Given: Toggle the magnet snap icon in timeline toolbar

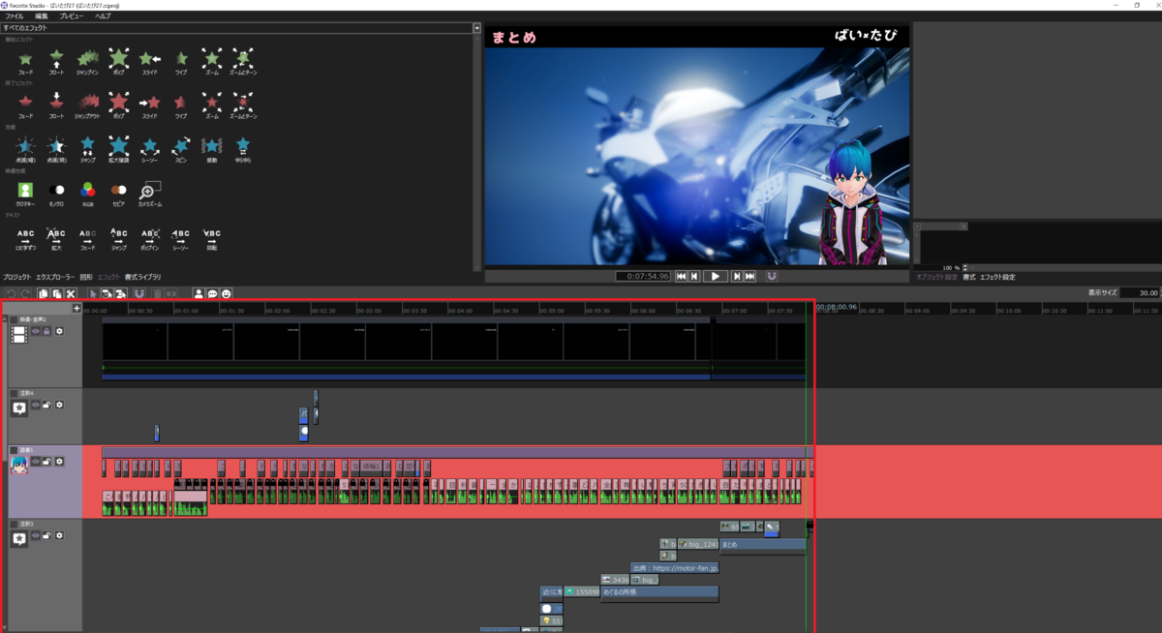Looking at the screenshot, I should click(140, 293).
